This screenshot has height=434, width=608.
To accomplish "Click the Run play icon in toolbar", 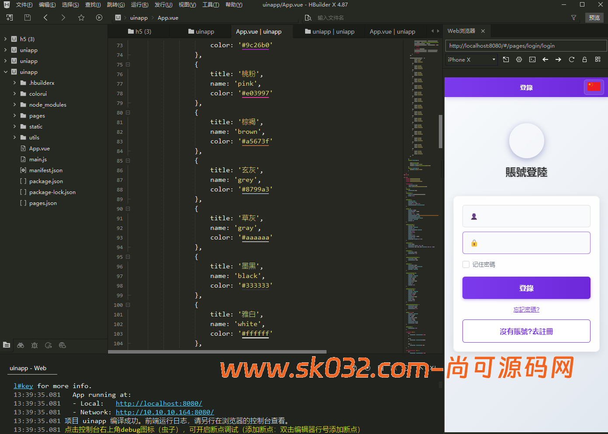I will (99, 17).
